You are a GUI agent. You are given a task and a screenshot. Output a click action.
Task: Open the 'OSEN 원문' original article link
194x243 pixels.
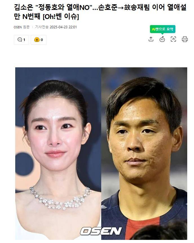tap(21, 27)
